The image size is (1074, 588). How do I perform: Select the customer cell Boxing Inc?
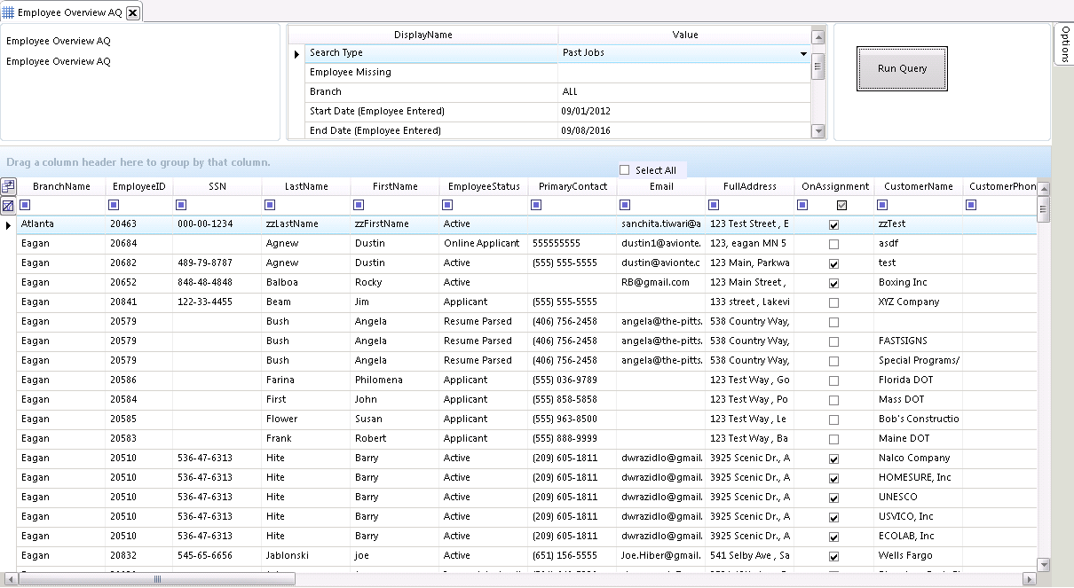[919, 283]
